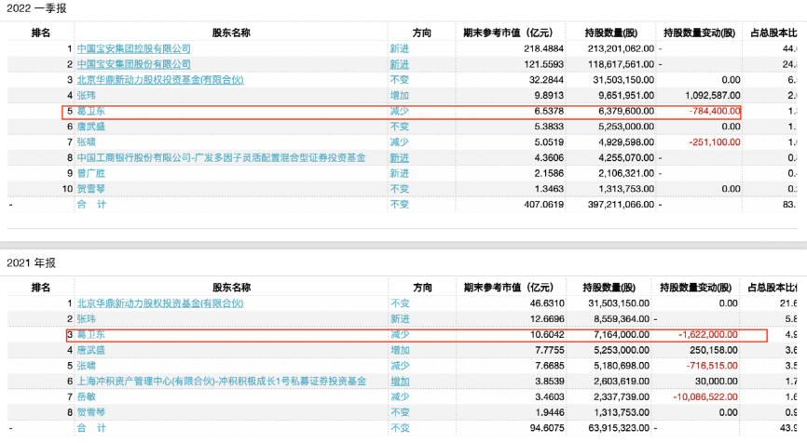Screen dimensions: 807x443
Task: Open the 中国工商银行 广发多因子 fund link
Action: tap(220, 157)
